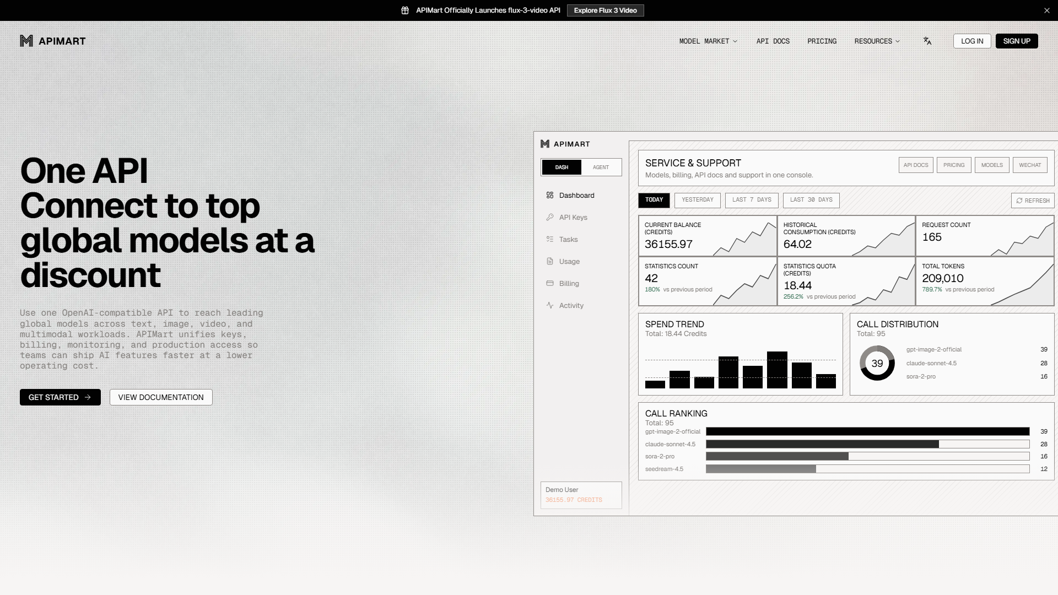Screen dimensions: 1058x595
Task: Click the seedream-4.5 ranking bar
Action: point(868,469)
